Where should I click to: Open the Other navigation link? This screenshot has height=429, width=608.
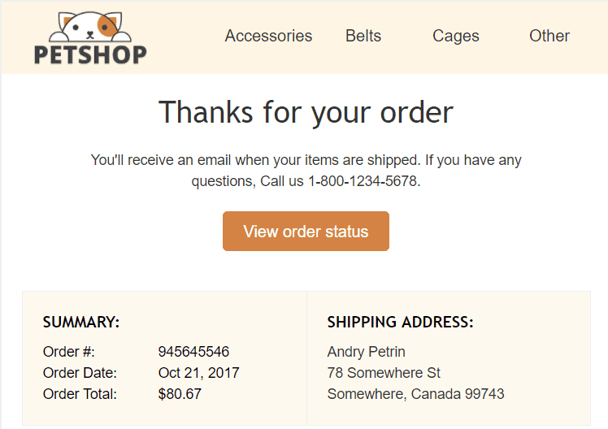click(549, 36)
